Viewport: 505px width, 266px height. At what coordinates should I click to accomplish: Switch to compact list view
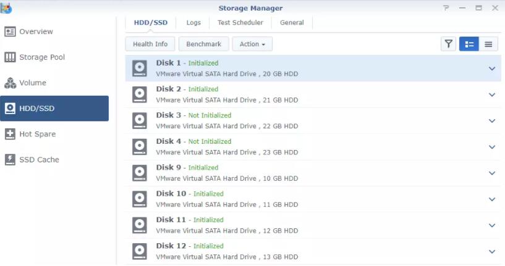(x=488, y=44)
